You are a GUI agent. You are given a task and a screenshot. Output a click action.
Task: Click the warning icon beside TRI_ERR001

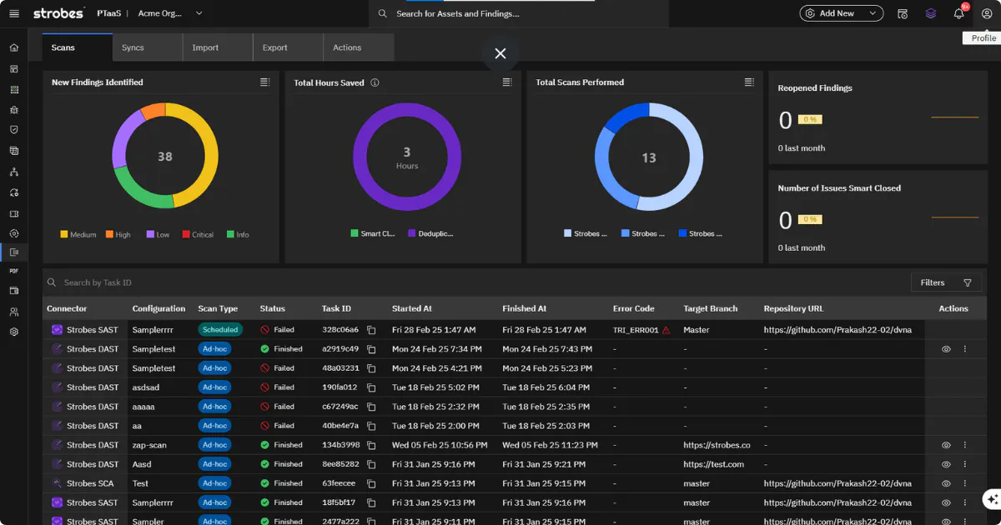click(x=666, y=330)
